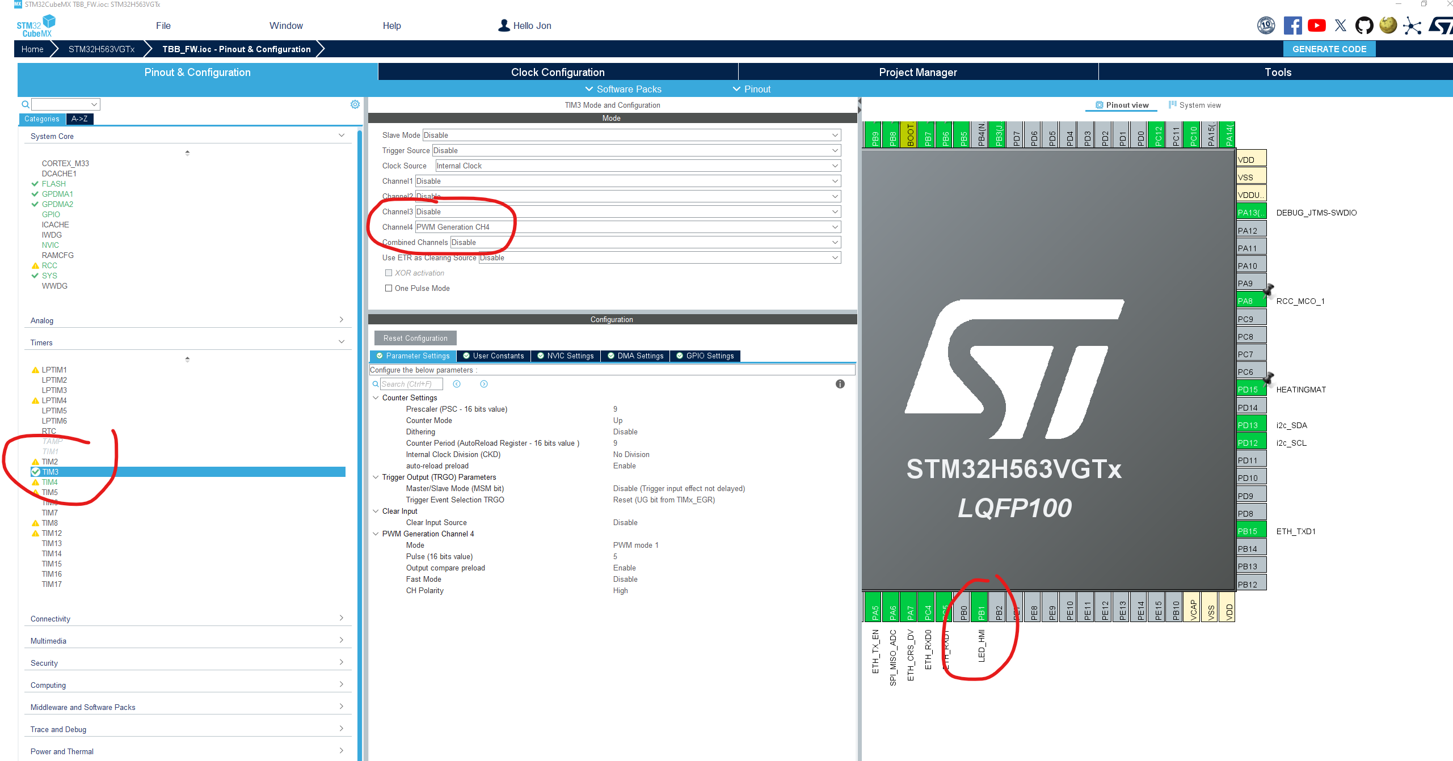This screenshot has width=1453, height=761.
Task: Enable XOR activation
Action: (x=389, y=273)
